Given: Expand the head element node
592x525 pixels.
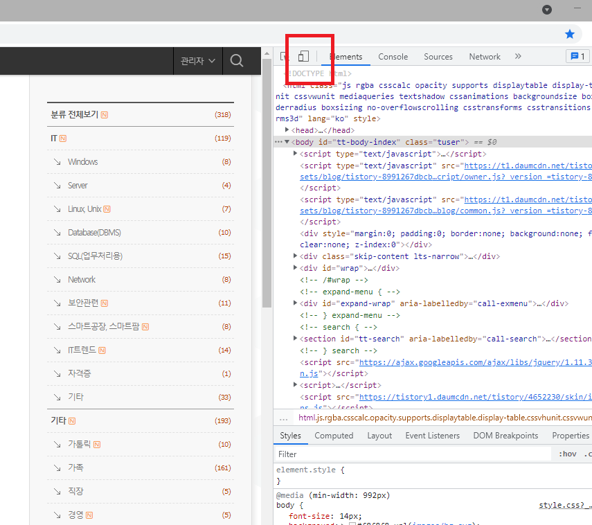Looking at the screenshot, I should [287, 130].
